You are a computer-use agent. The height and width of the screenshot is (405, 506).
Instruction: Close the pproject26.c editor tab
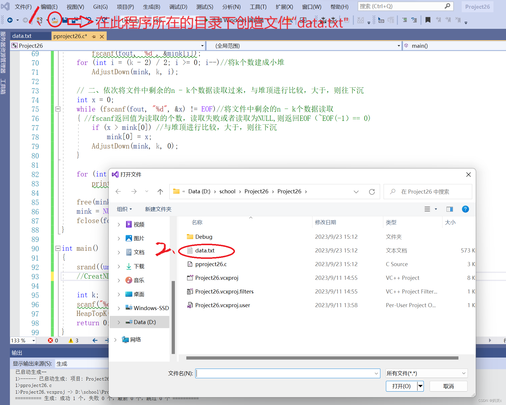click(x=102, y=36)
